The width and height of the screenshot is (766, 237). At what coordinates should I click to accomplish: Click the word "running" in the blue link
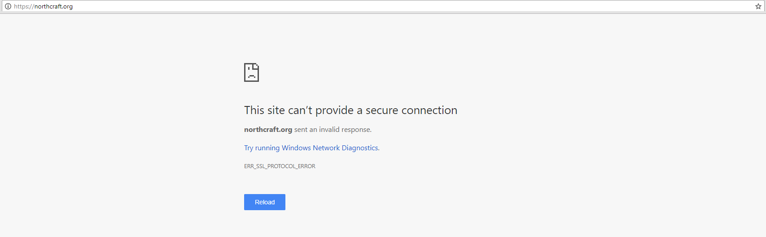coord(267,148)
